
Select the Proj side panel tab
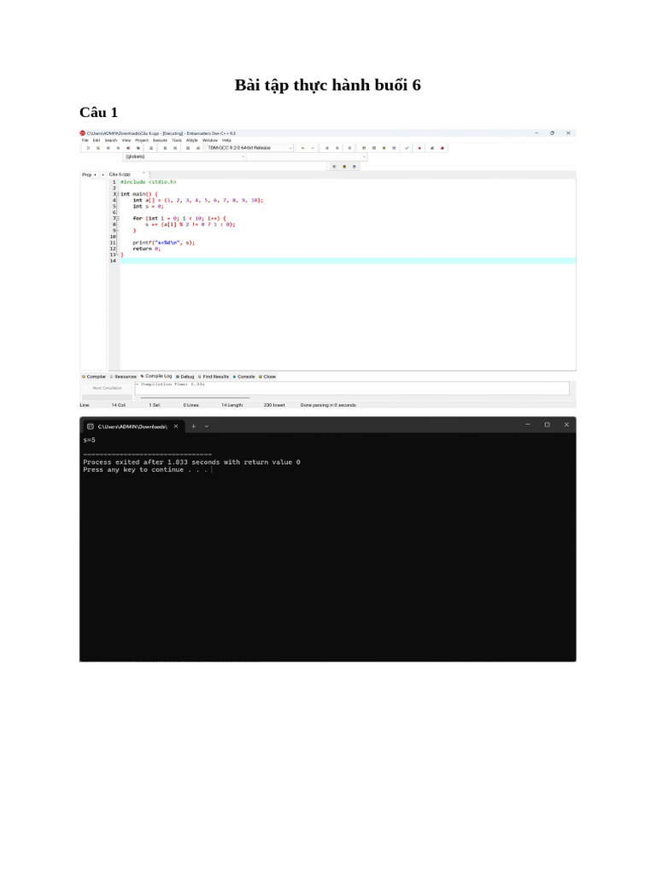[x=86, y=174]
